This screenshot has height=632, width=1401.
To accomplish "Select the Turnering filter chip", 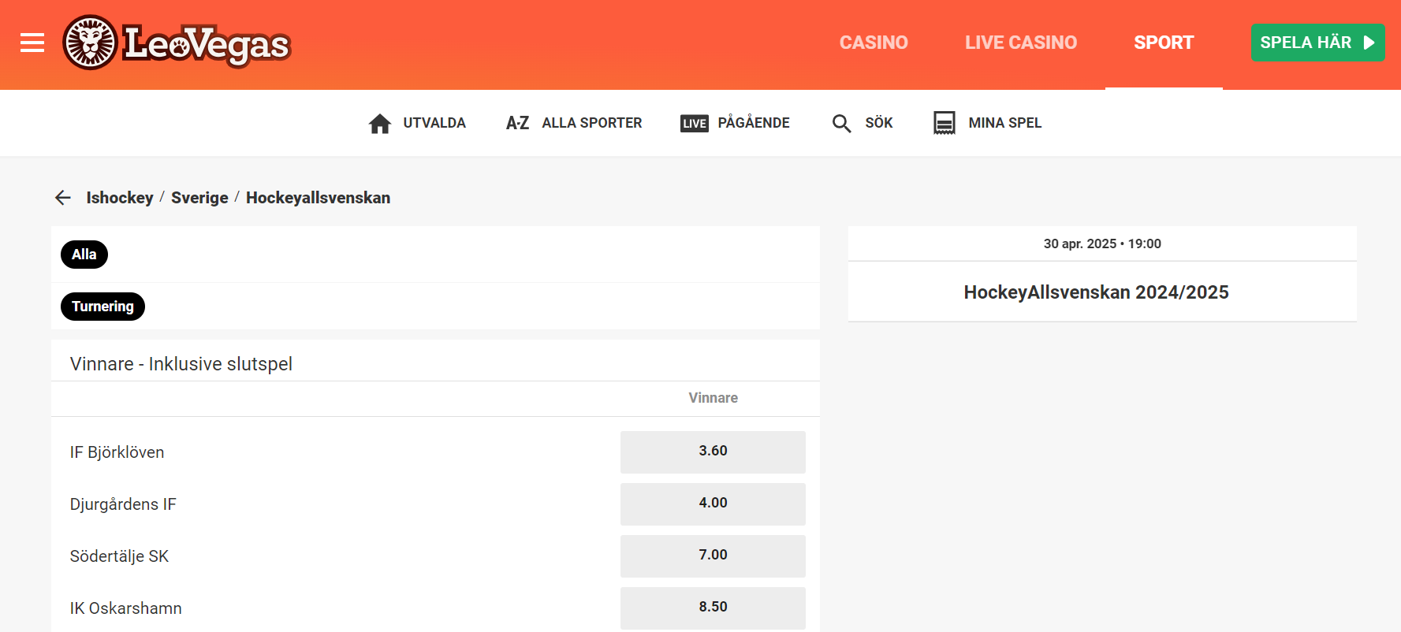I will pyautogui.click(x=102, y=307).
